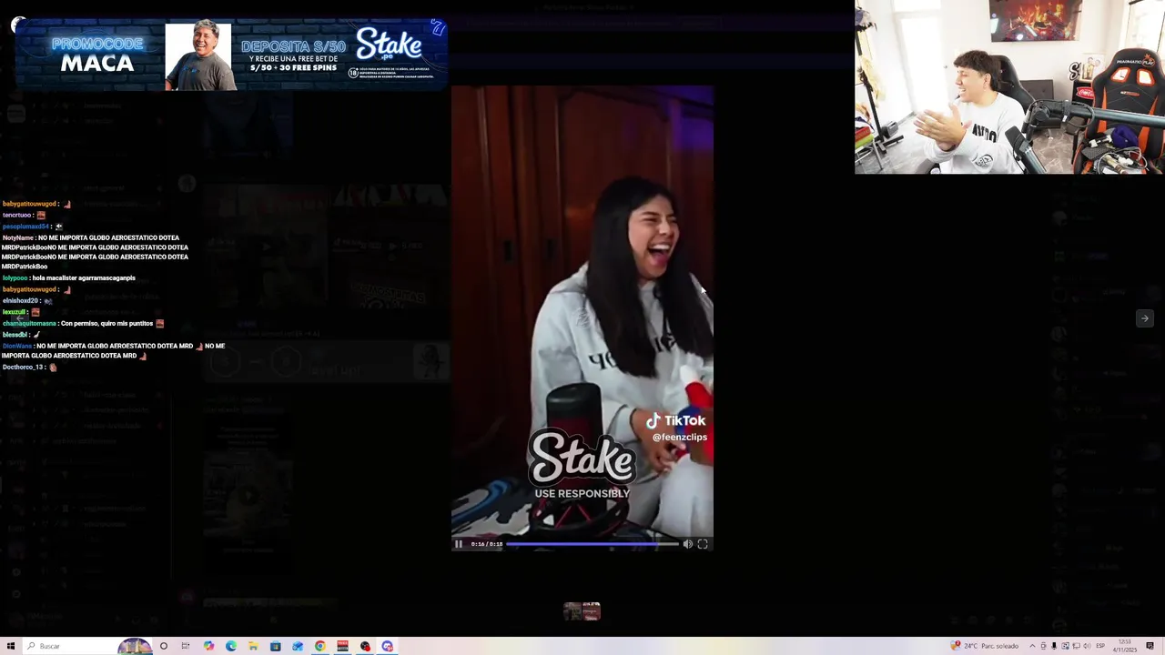Image resolution: width=1165 pixels, height=655 pixels.
Task: Click chat user lolypooo
Action: tap(15, 278)
